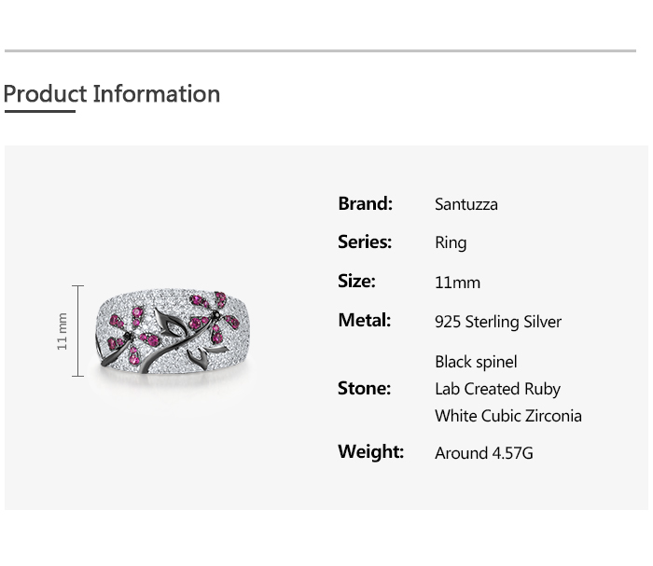Select the Santuzza brand name

click(x=466, y=204)
